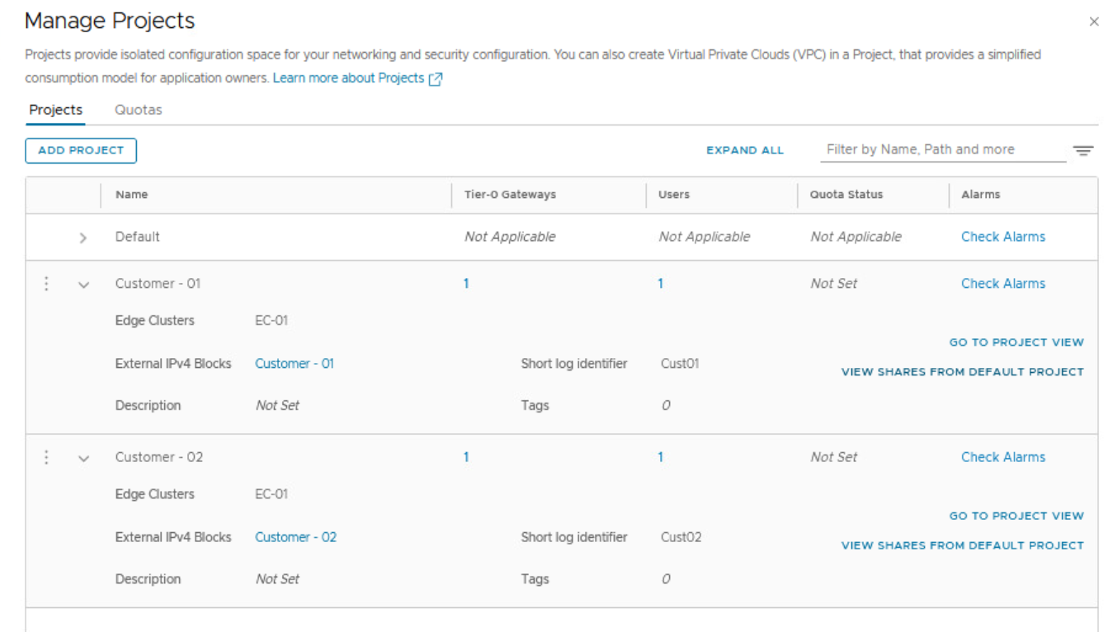The height and width of the screenshot is (632, 1113).
Task: Open the three-dot menu for Customer - 02
Action: click(x=46, y=457)
